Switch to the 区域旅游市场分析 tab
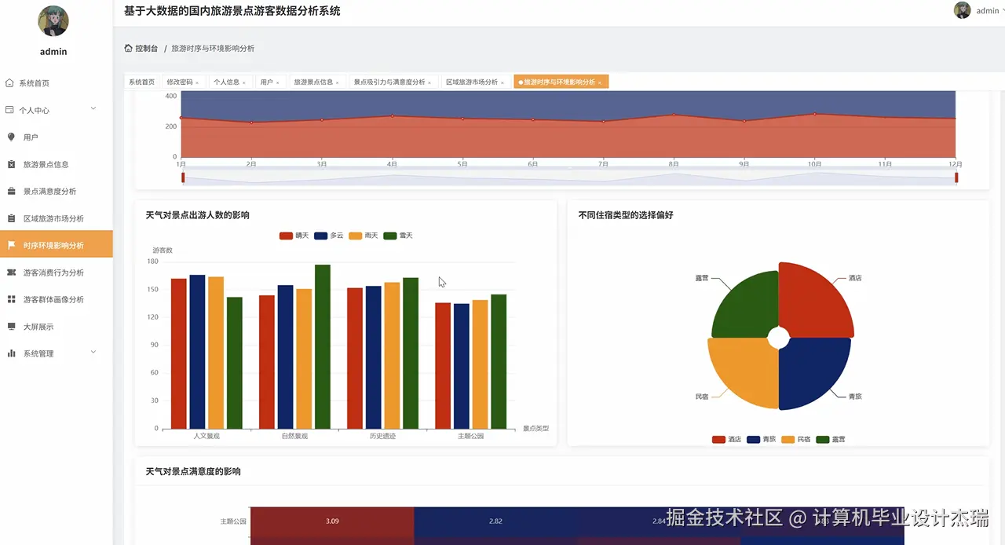The width and height of the screenshot is (1005, 545). (476, 82)
